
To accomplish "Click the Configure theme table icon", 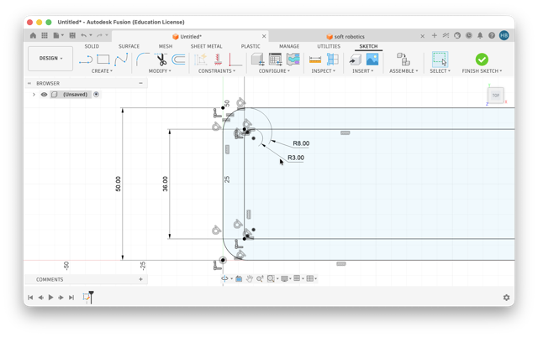I will pyautogui.click(x=293, y=60).
